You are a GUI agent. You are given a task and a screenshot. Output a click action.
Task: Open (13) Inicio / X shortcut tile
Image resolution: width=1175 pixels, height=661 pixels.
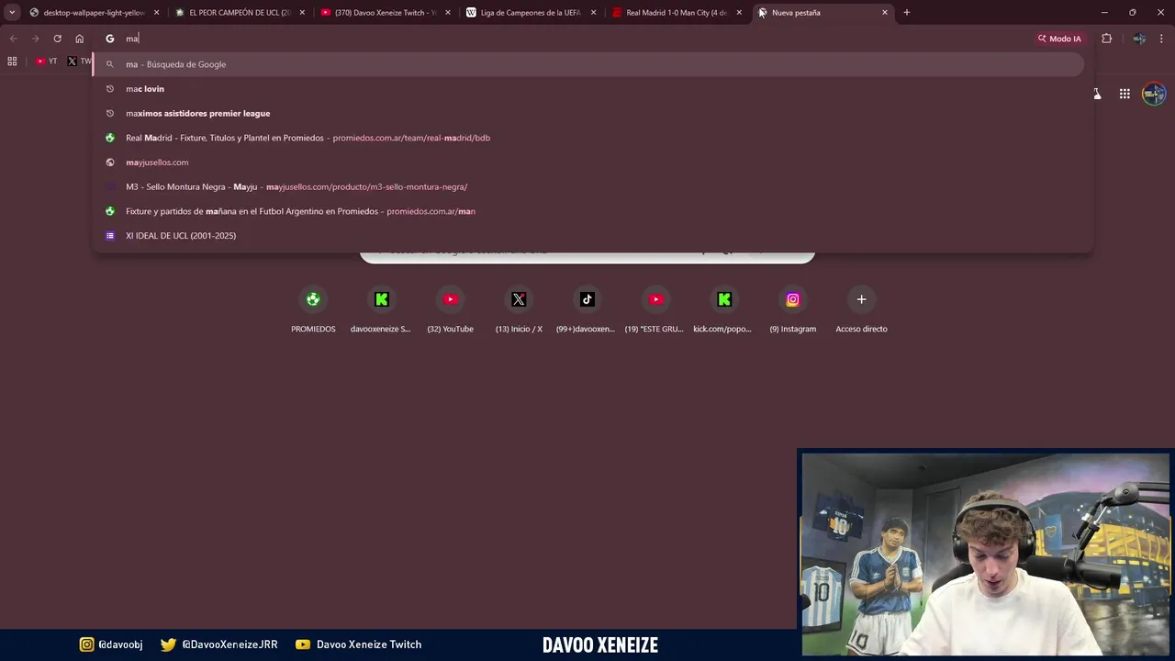pyautogui.click(x=519, y=309)
